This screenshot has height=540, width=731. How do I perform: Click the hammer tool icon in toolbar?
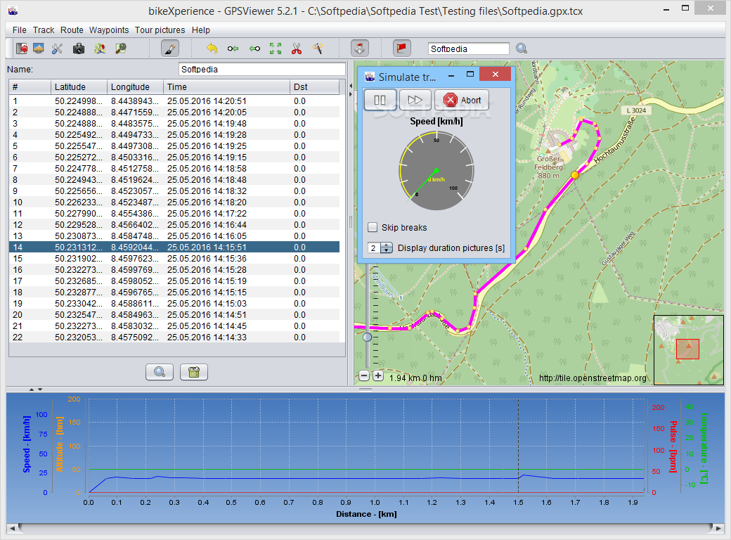[x=318, y=49]
